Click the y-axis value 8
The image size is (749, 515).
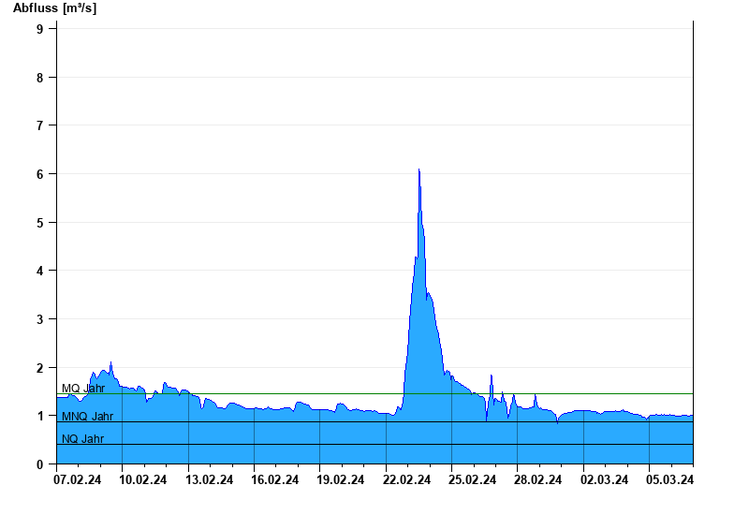39,78
